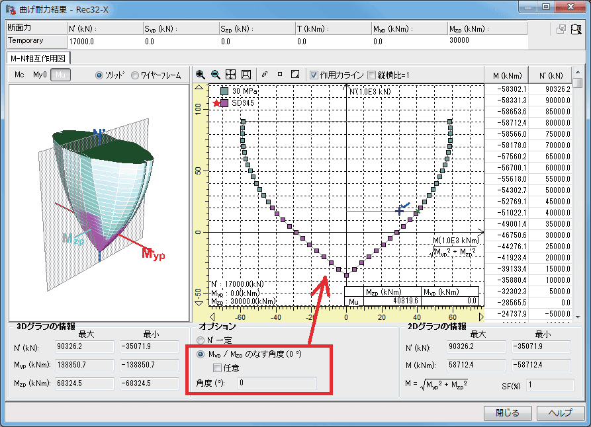
Task: Click the Svp (kN) value 0.0 field
Action: point(181,42)
